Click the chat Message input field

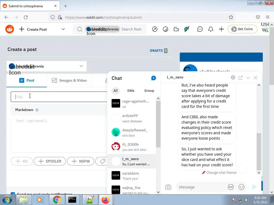tap(202, 187)
